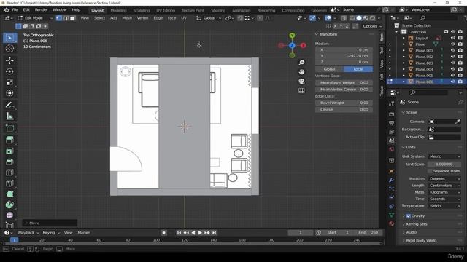
Task: Open the Mass units dropdown
Action: [444, 192]
